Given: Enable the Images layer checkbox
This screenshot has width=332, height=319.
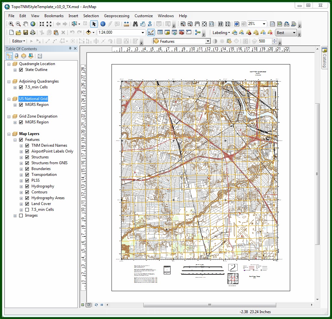Looking at the screenshot, I should click(x=21, y=215).
